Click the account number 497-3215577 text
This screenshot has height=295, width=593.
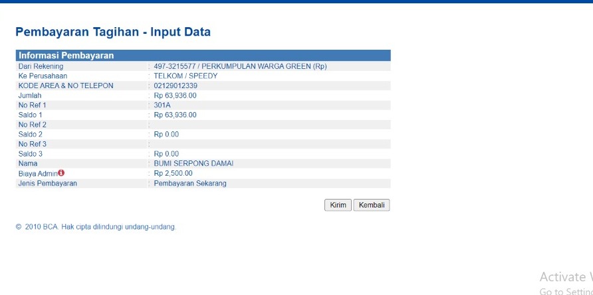(174, 66)
